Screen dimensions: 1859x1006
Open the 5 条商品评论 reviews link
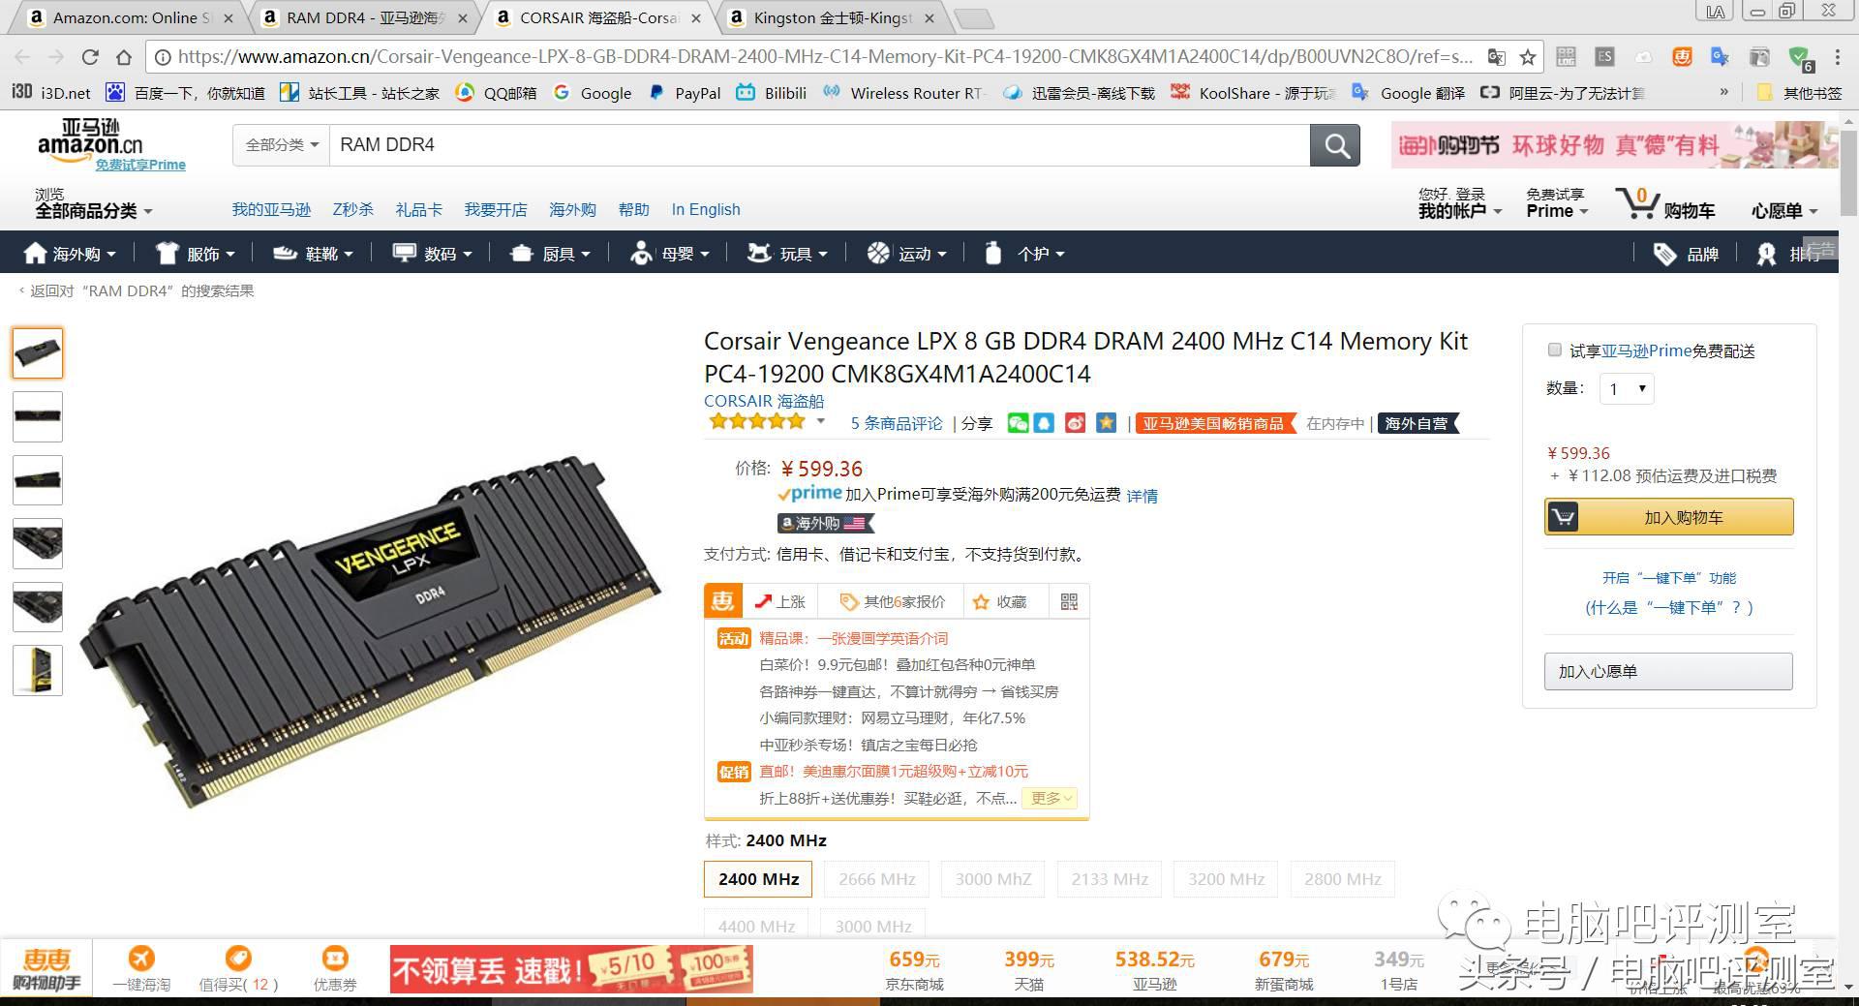pyautogui.click(x=896, y=423)
